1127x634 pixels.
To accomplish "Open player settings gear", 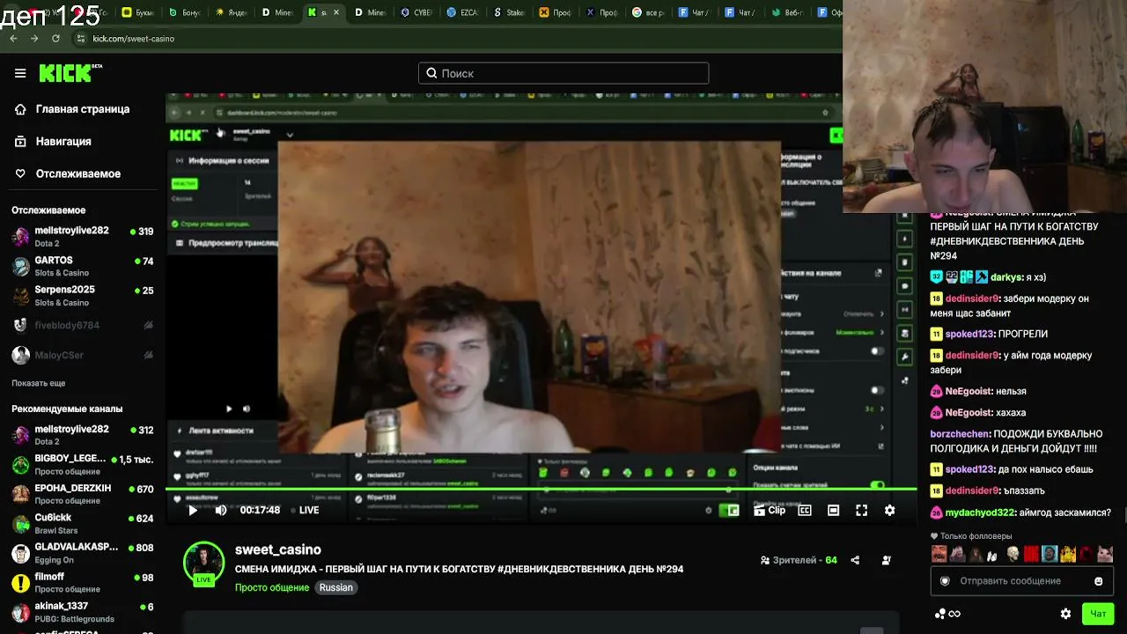I will point(889,510).
